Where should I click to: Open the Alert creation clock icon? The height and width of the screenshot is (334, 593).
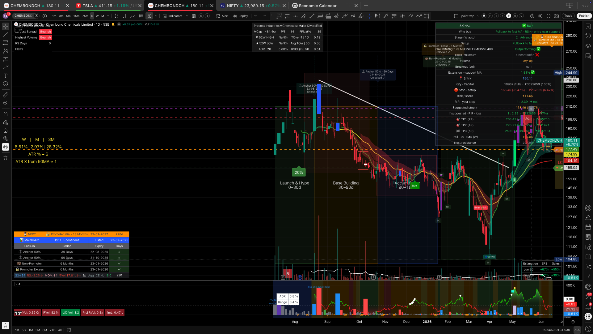point(218,16)
